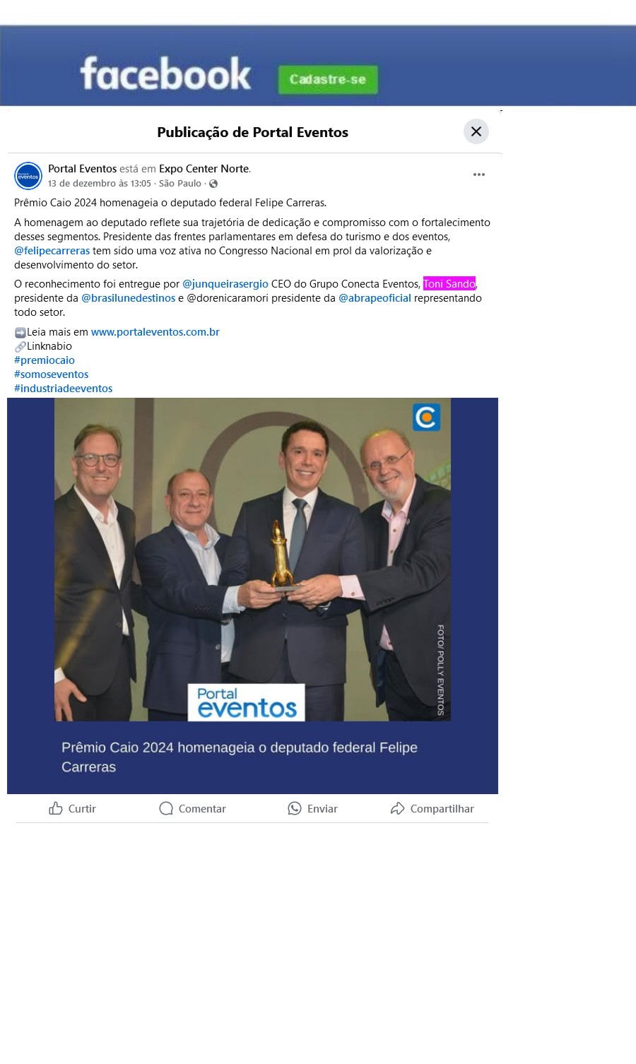
Task: Click the public globe privacy icon
Action: coord(213,184)
